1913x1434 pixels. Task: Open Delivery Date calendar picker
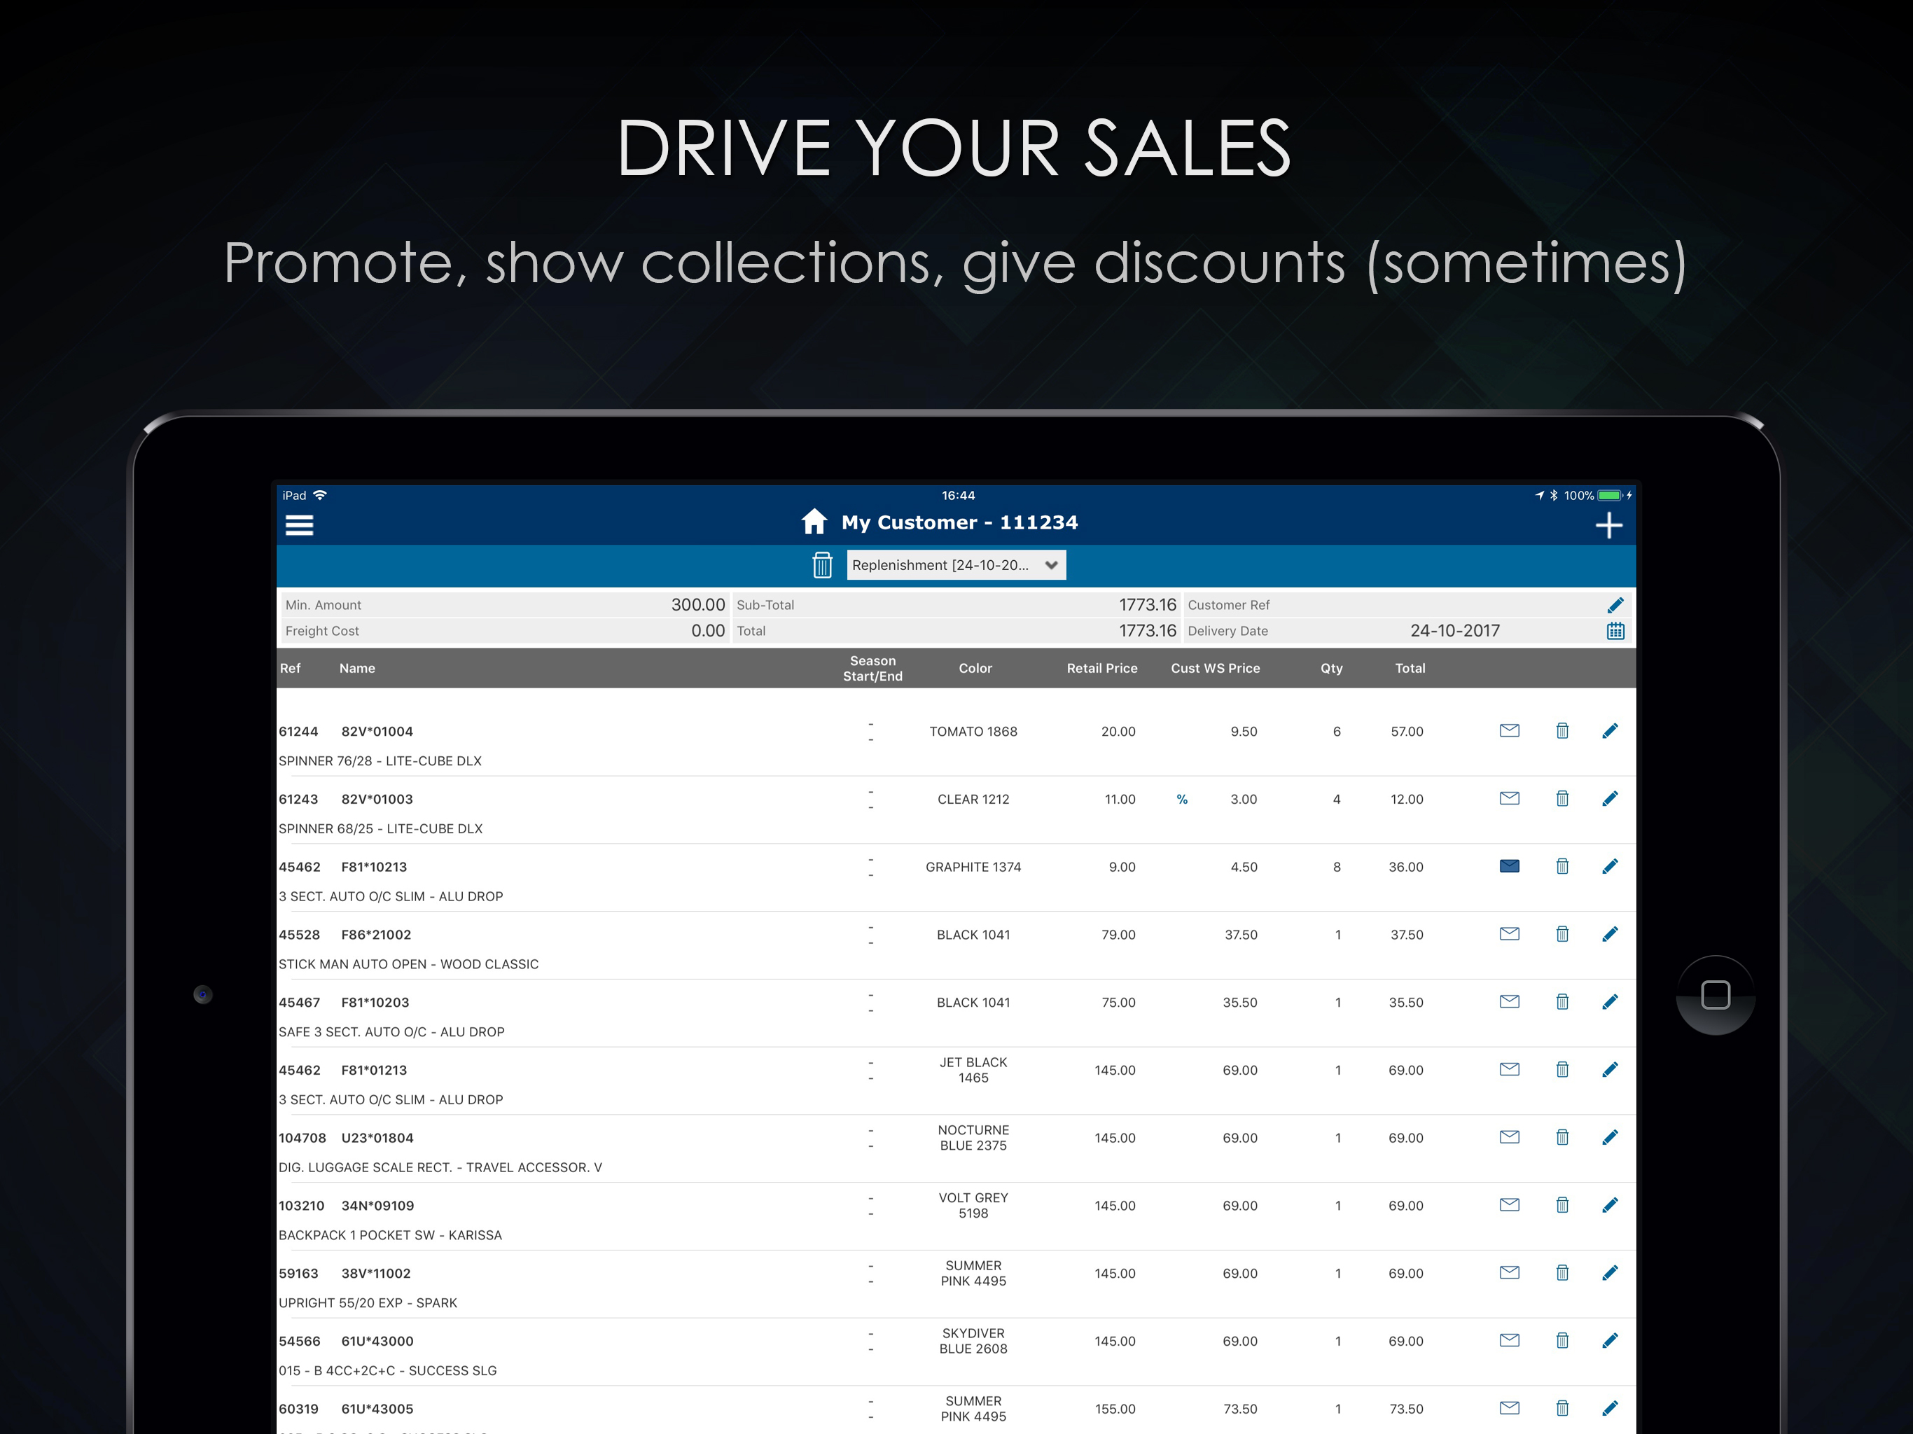coord(1615,630)
